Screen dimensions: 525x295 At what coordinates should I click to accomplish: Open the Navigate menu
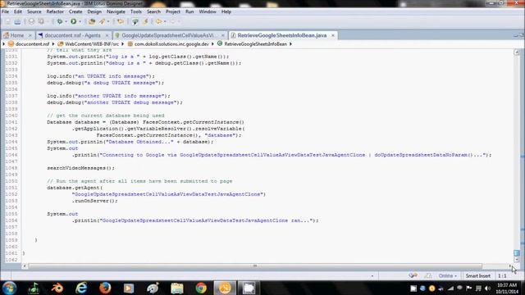tap(116, 11)
